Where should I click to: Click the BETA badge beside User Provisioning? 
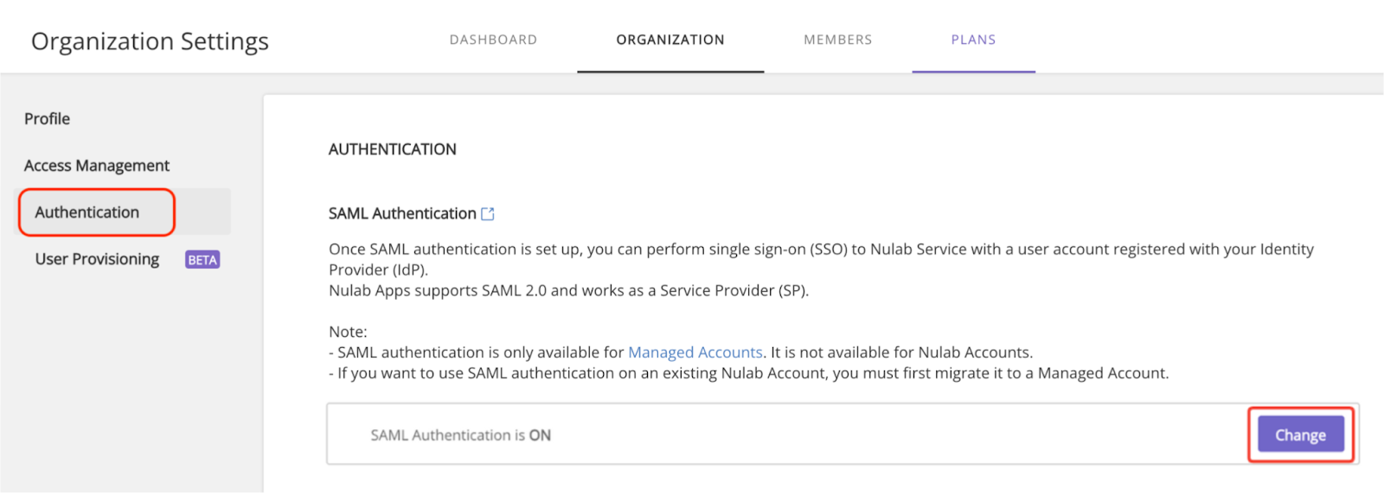click(202, 260)
